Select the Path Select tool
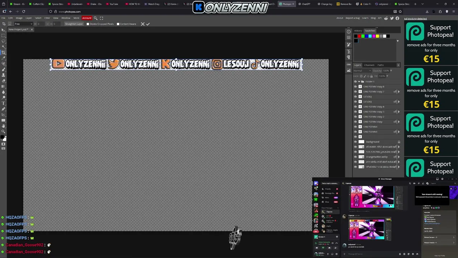 click(4, 115)
